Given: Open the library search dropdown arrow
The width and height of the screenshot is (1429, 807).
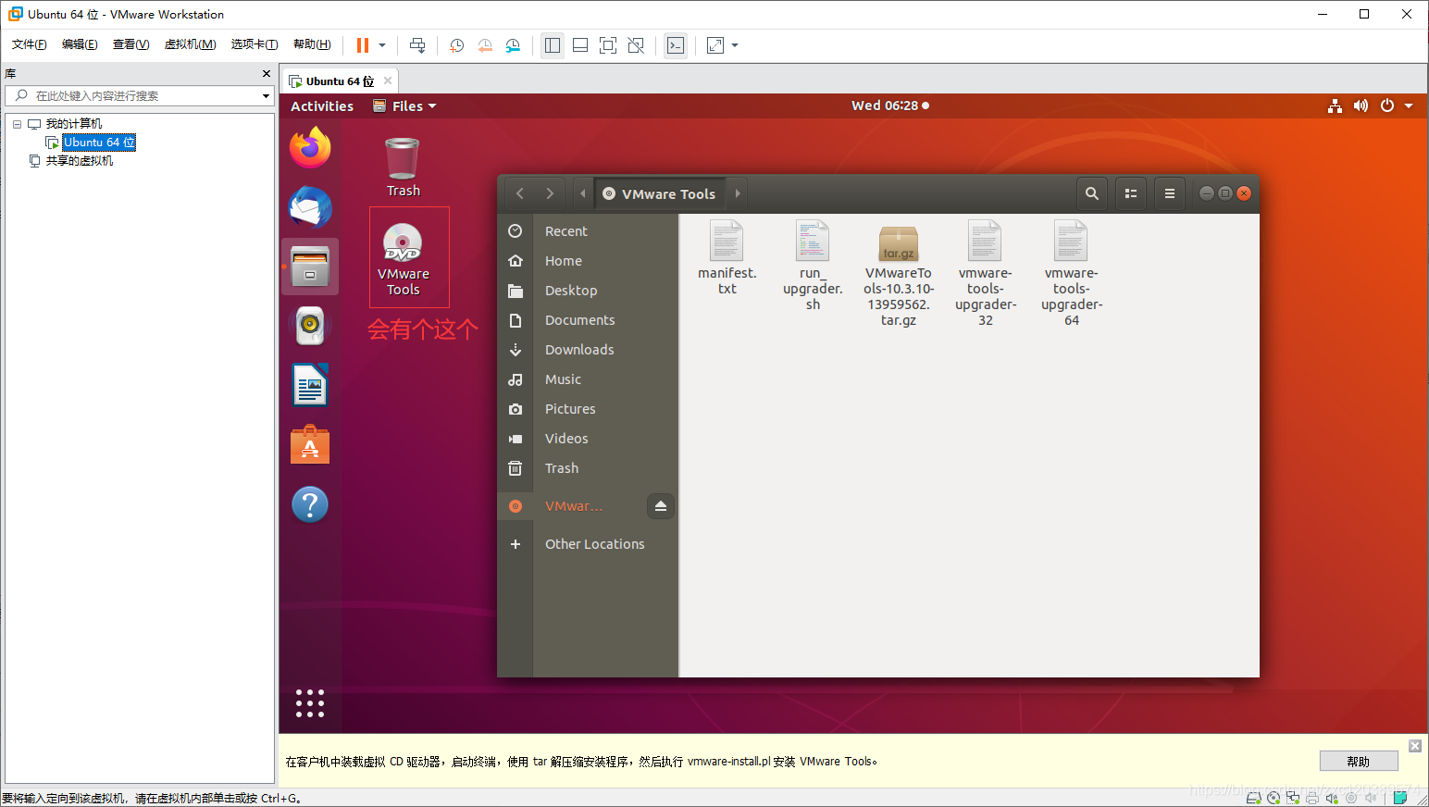Looking at the screenshot, I should click(266, 95).
